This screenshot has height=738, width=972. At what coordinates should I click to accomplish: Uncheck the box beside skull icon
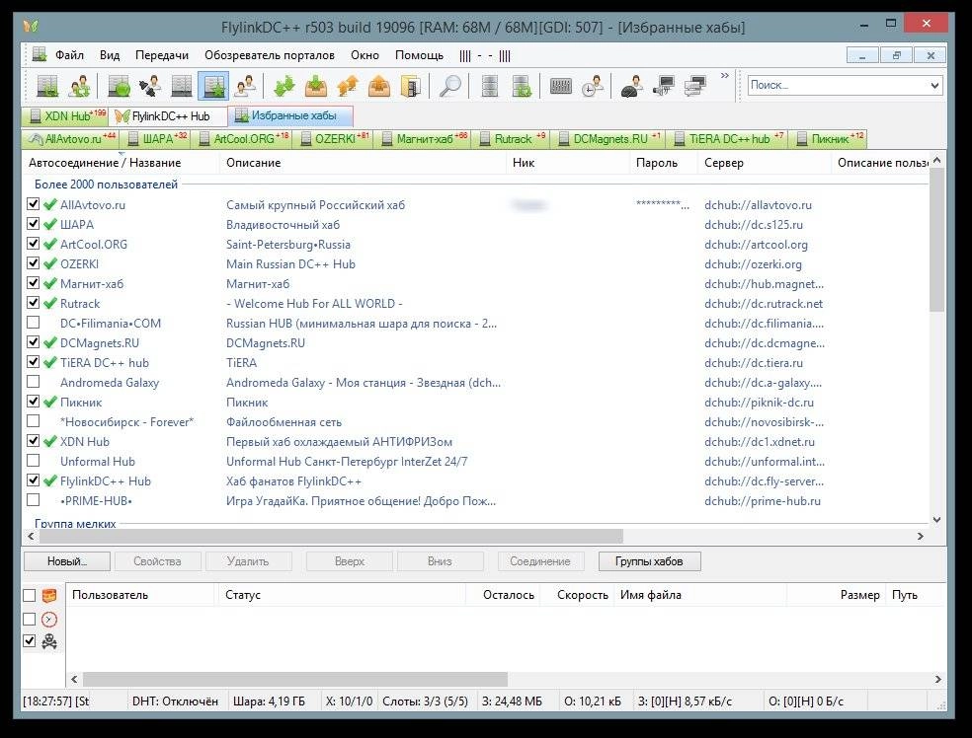[29, 640]
